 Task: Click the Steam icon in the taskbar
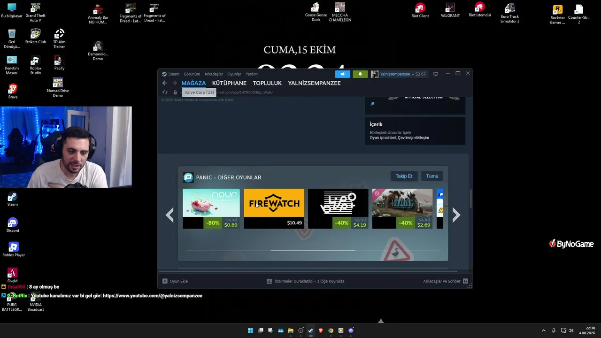(x=310, y=330)
